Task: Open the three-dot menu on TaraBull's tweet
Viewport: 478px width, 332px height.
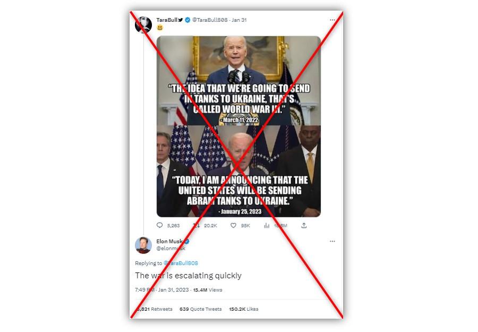Action: click(332, 20)
